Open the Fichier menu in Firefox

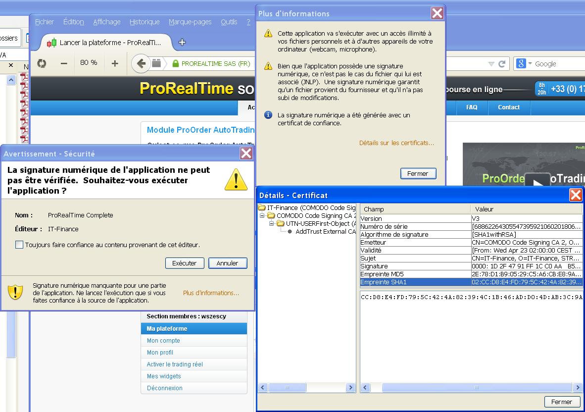tap(45, 22)
